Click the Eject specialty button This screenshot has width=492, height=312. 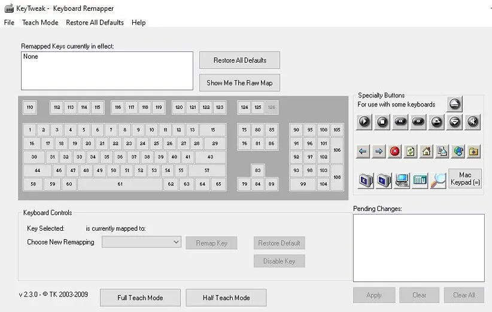pyautogui.click(x=454, y=104)
